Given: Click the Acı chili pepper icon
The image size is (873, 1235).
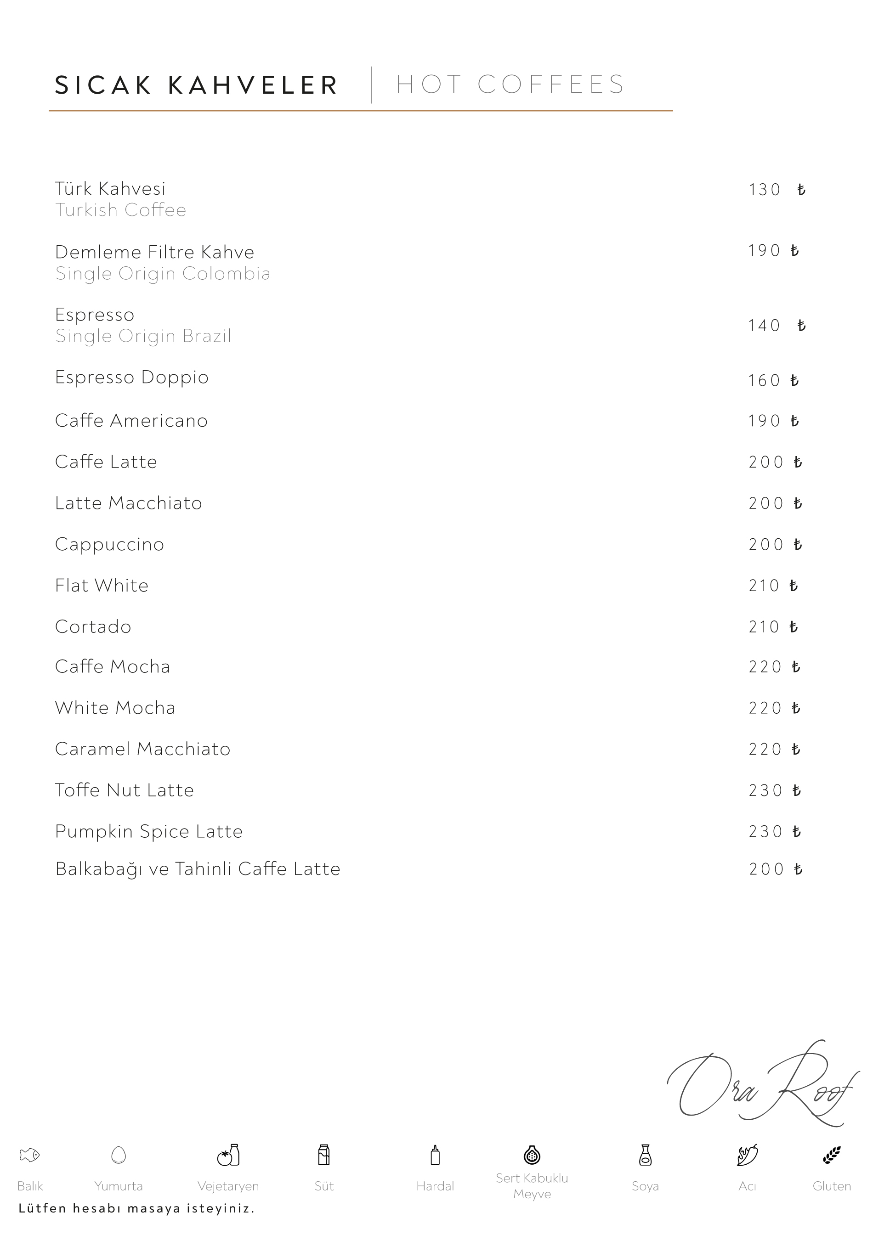Looking at the screenshot, I should point(748,1155).
